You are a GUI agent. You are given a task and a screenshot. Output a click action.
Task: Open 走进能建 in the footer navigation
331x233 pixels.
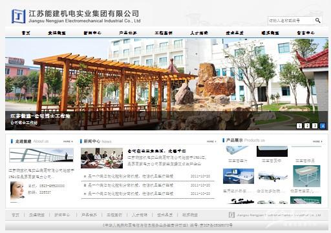(x=37, y=215)
